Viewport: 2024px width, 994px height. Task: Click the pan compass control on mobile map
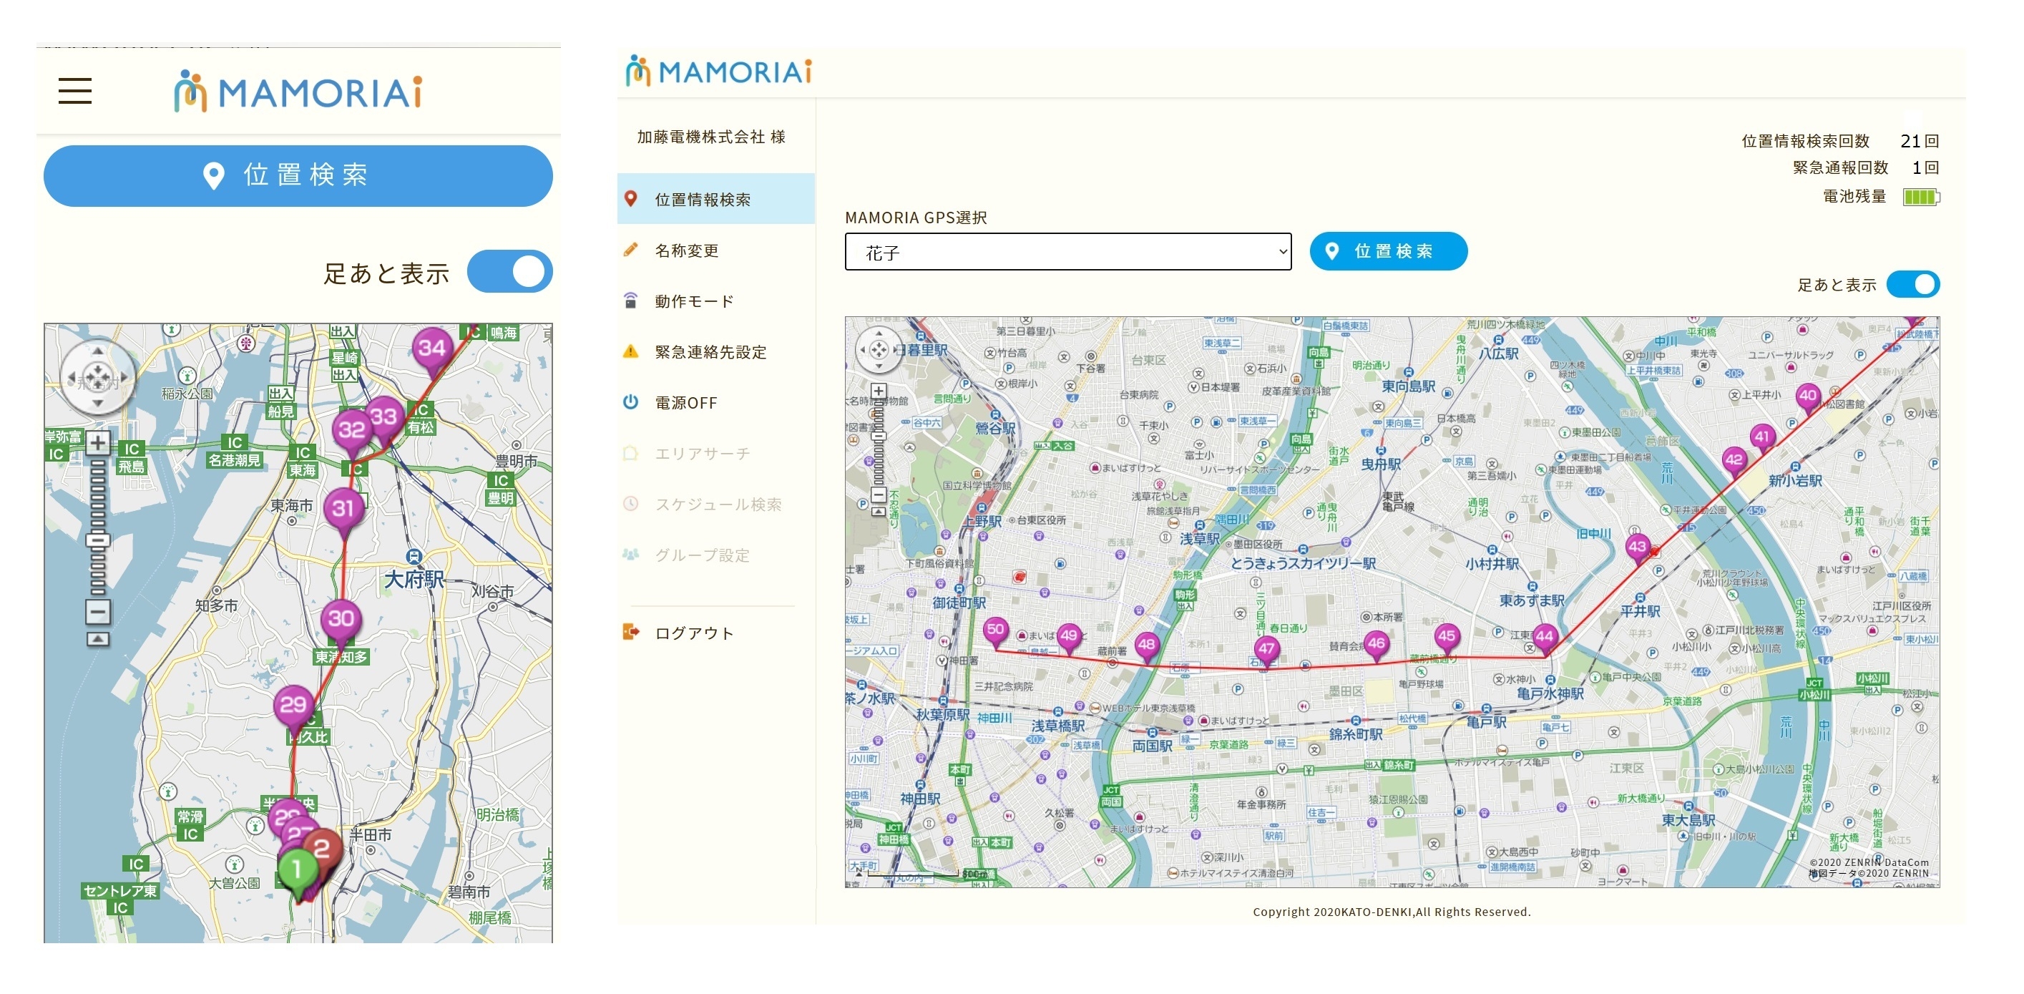pos(97,378)
